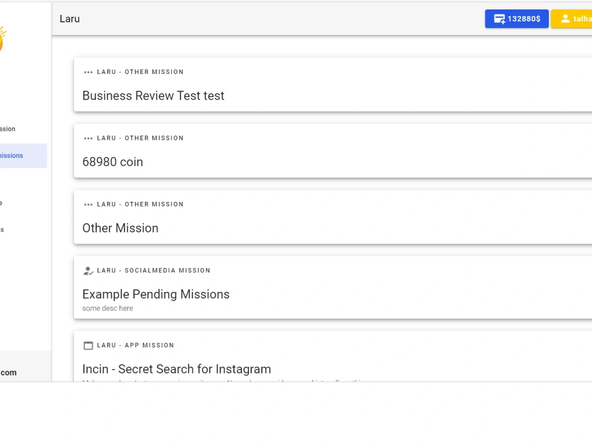Click the sun logo in the sidebar

point(2,38)
